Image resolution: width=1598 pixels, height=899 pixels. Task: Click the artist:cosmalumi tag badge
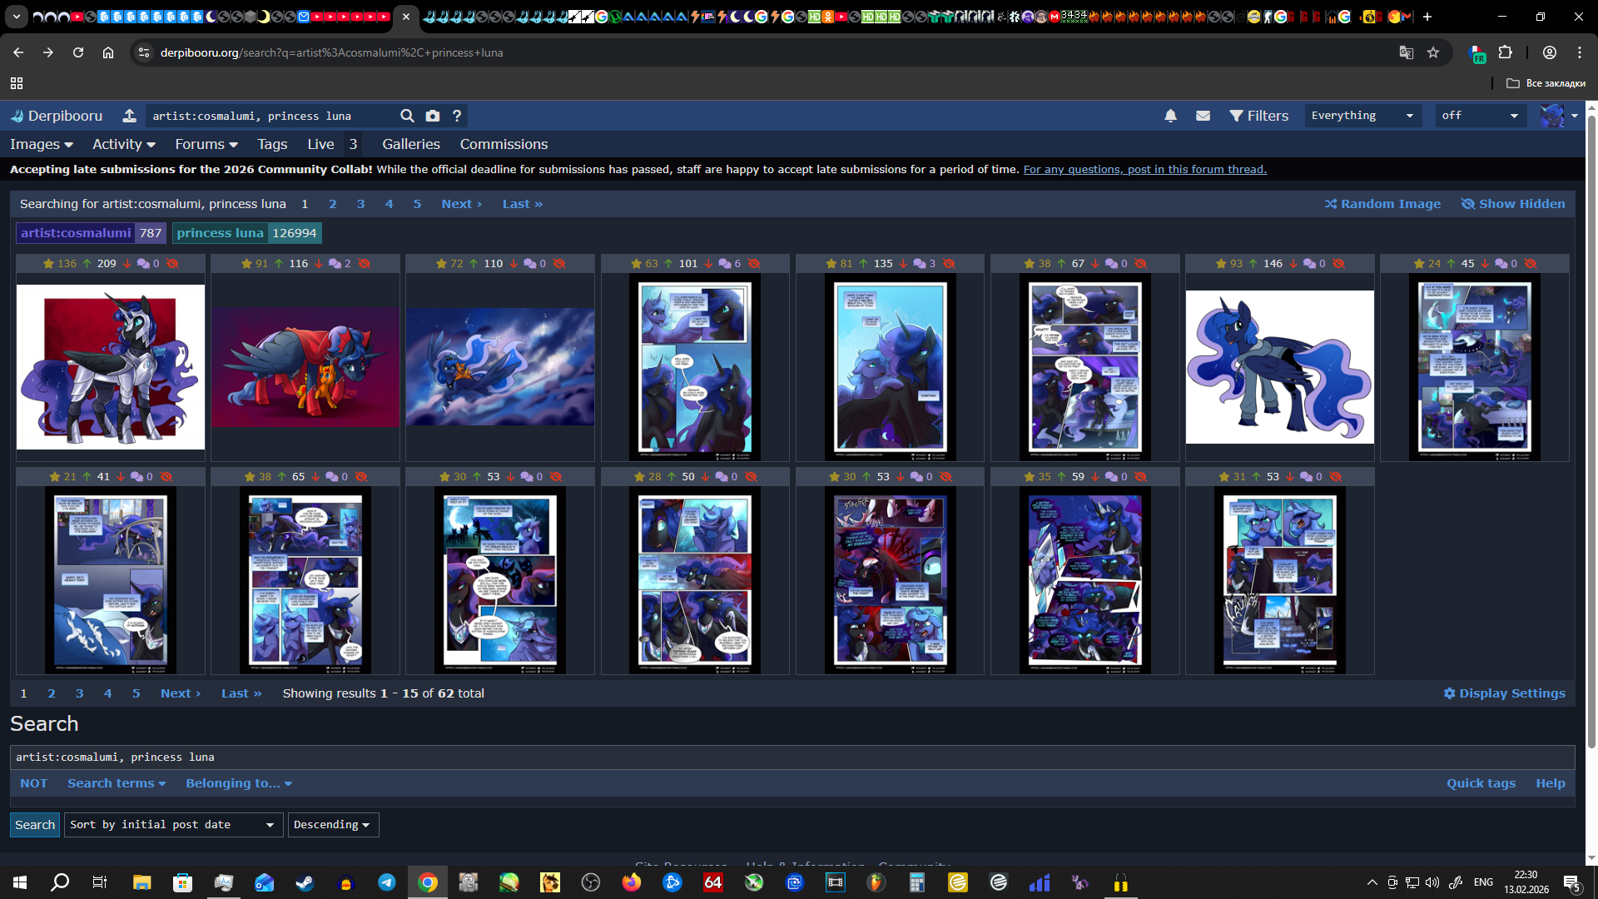coord(76,233)
